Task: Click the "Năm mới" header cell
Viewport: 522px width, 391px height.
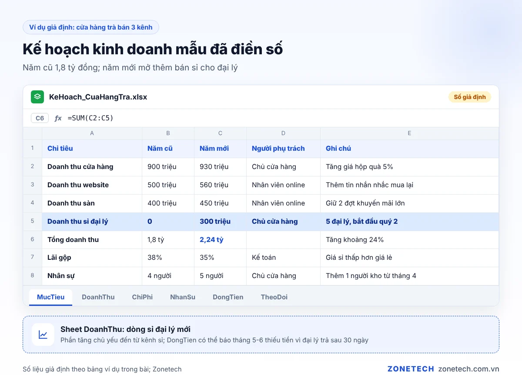Action: point(220,149)
